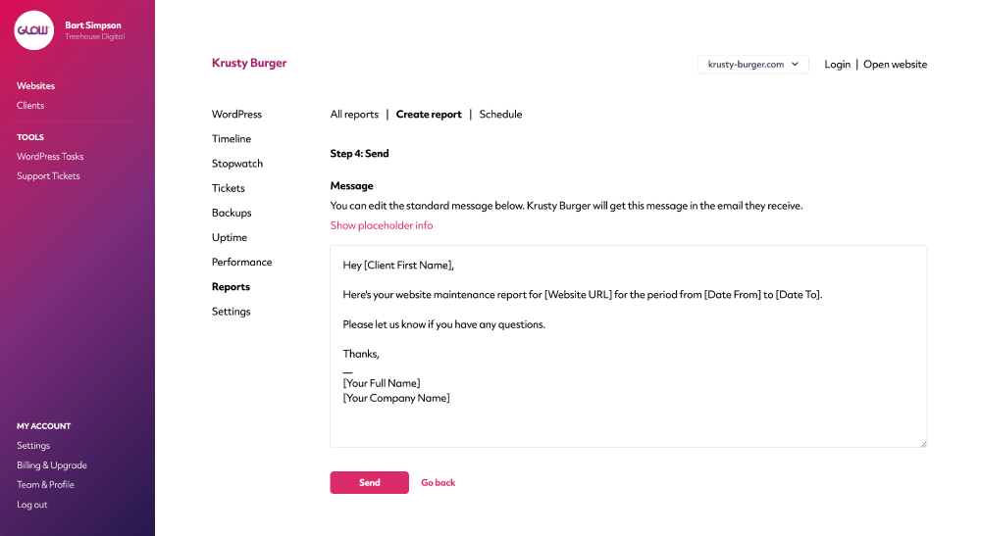The image size is (981, 536).
Task: Click the Go back link
Action: [x=438, y=482]
